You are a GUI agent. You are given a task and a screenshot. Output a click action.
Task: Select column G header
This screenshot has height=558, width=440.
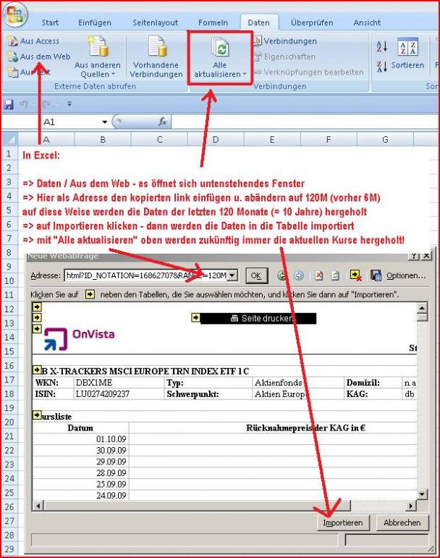385,139
